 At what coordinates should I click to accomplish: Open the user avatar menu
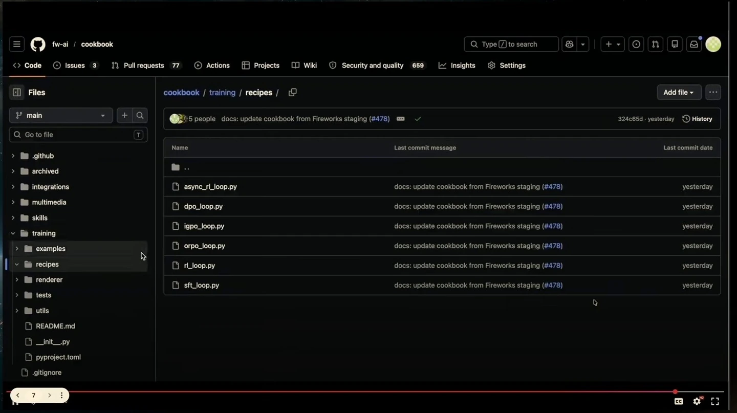click(x=713, y=45)
